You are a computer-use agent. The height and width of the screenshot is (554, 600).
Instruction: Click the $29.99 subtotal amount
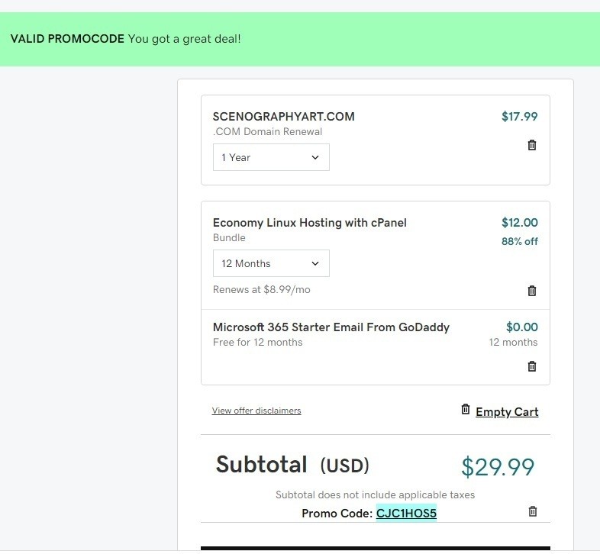point(498,467)
